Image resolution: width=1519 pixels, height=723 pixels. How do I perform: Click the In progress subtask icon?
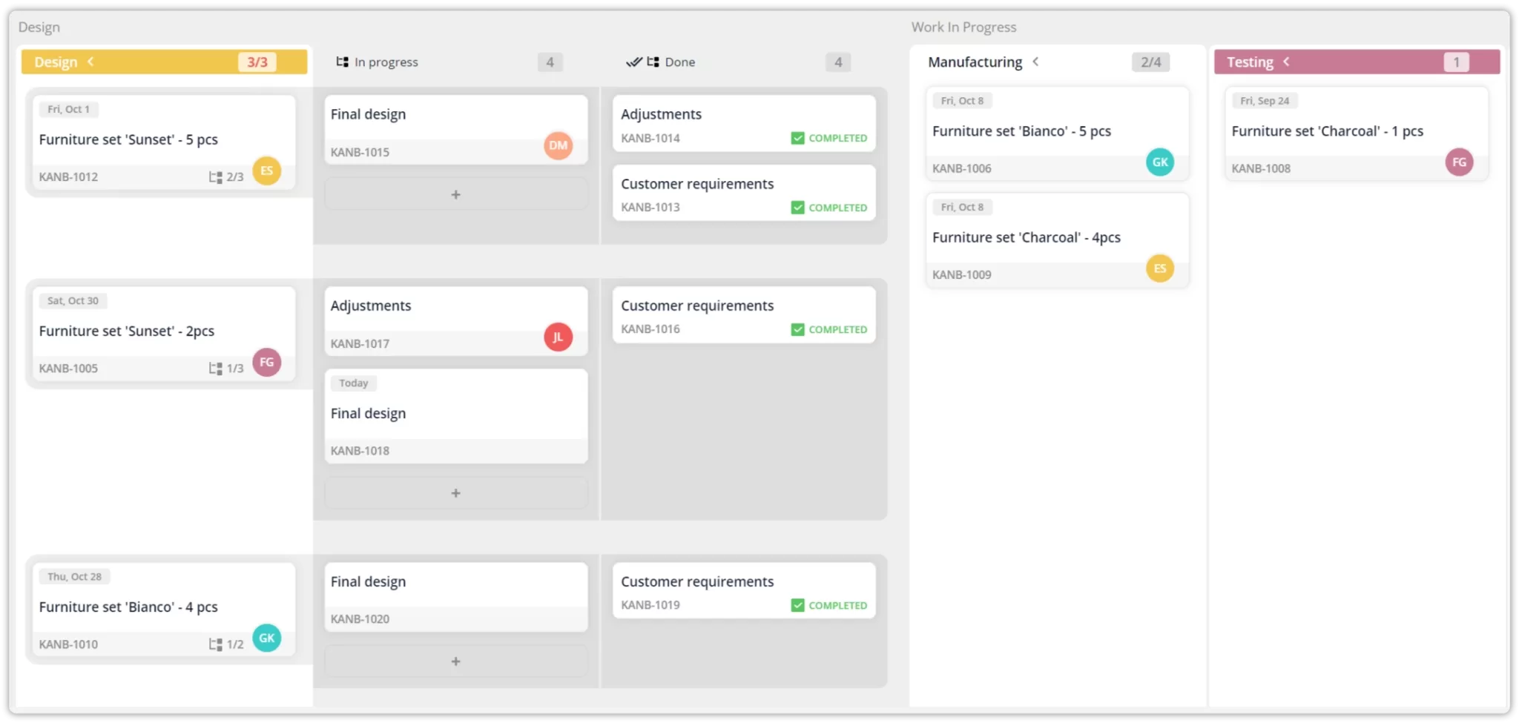342,62
